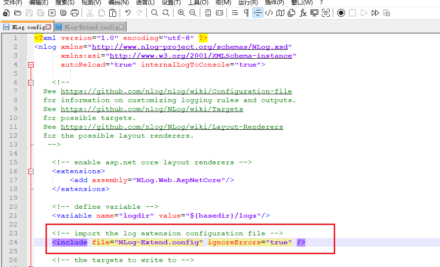
Task: Click the Undo arrow icon
Action: click(x=128, y=13)
